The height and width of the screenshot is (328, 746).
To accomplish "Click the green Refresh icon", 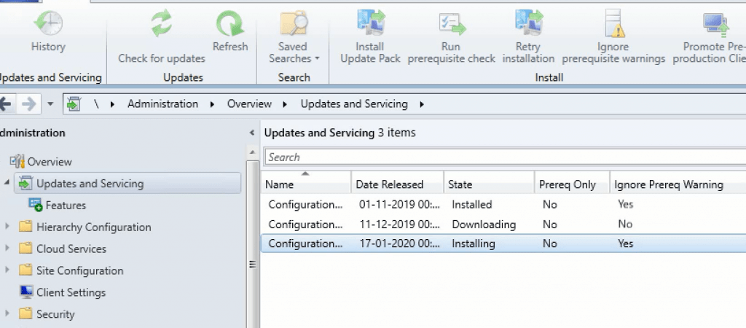I will [x=230, y=24].
